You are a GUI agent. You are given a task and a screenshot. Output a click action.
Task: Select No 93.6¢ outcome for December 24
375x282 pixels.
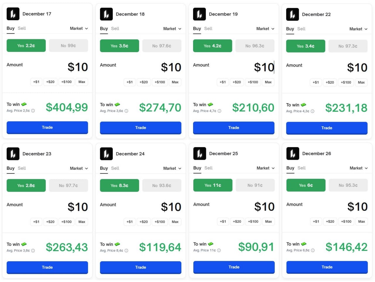162,185
